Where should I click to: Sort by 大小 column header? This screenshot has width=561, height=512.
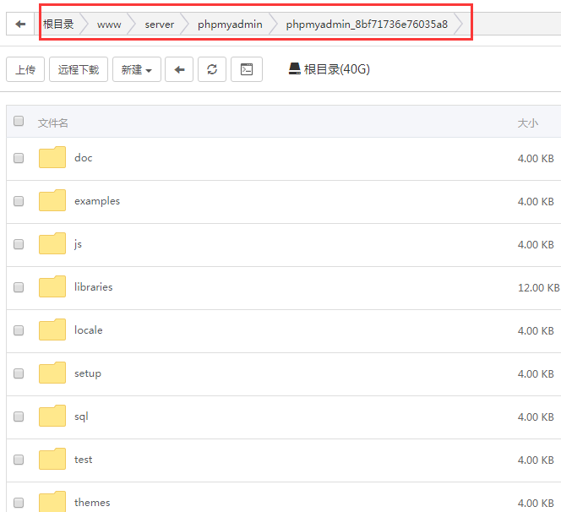(528, 123)
